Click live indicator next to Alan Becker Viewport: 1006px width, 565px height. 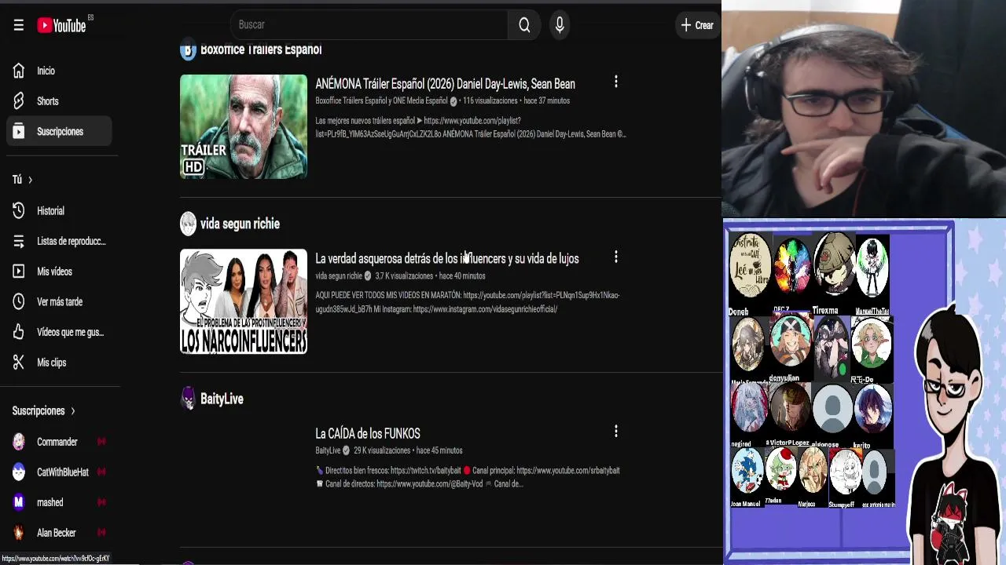[x=101, y=533]
